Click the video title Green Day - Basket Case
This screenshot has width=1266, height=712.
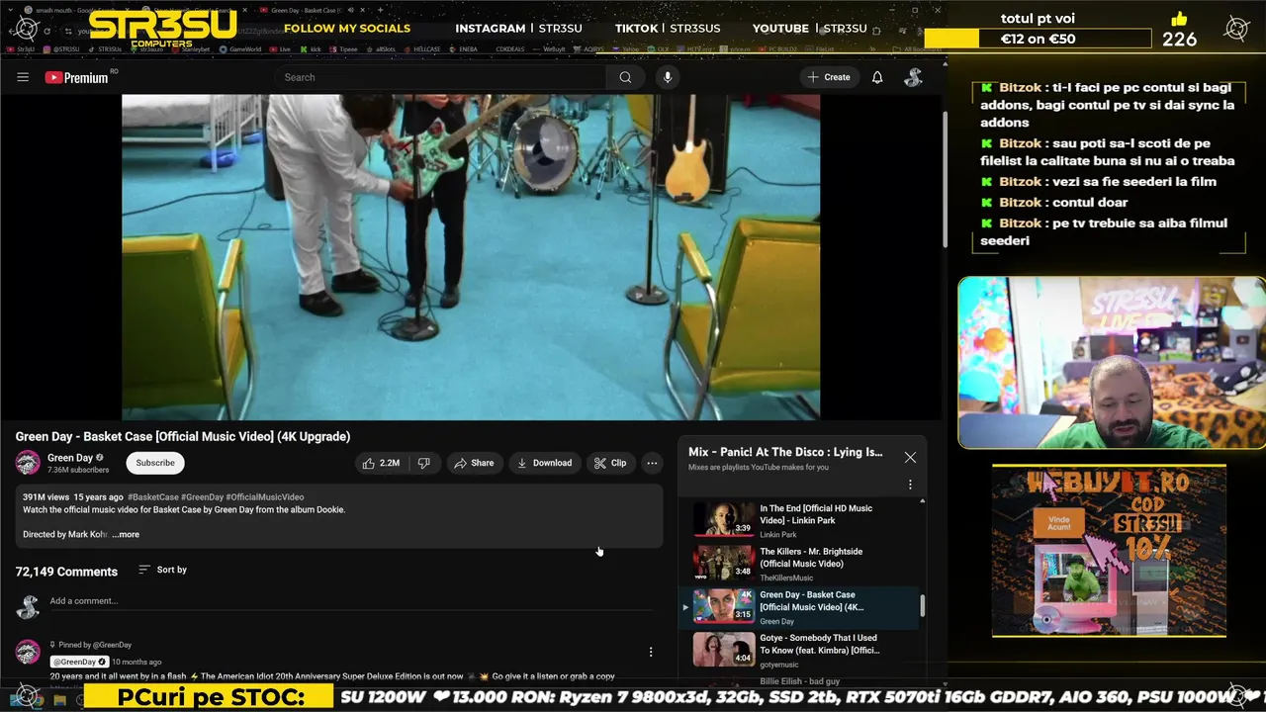(x=183, y=436)
